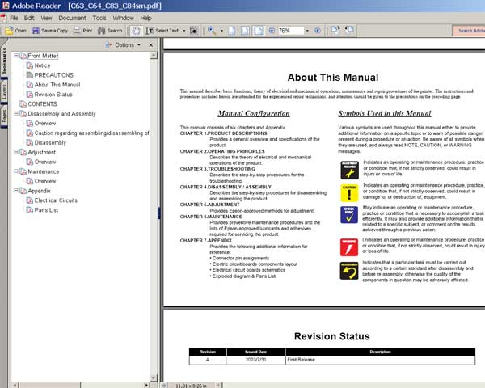This screenshot has height=388, width=485.
Task: Click the Search binoculars button
Action: tap(110, 31)
